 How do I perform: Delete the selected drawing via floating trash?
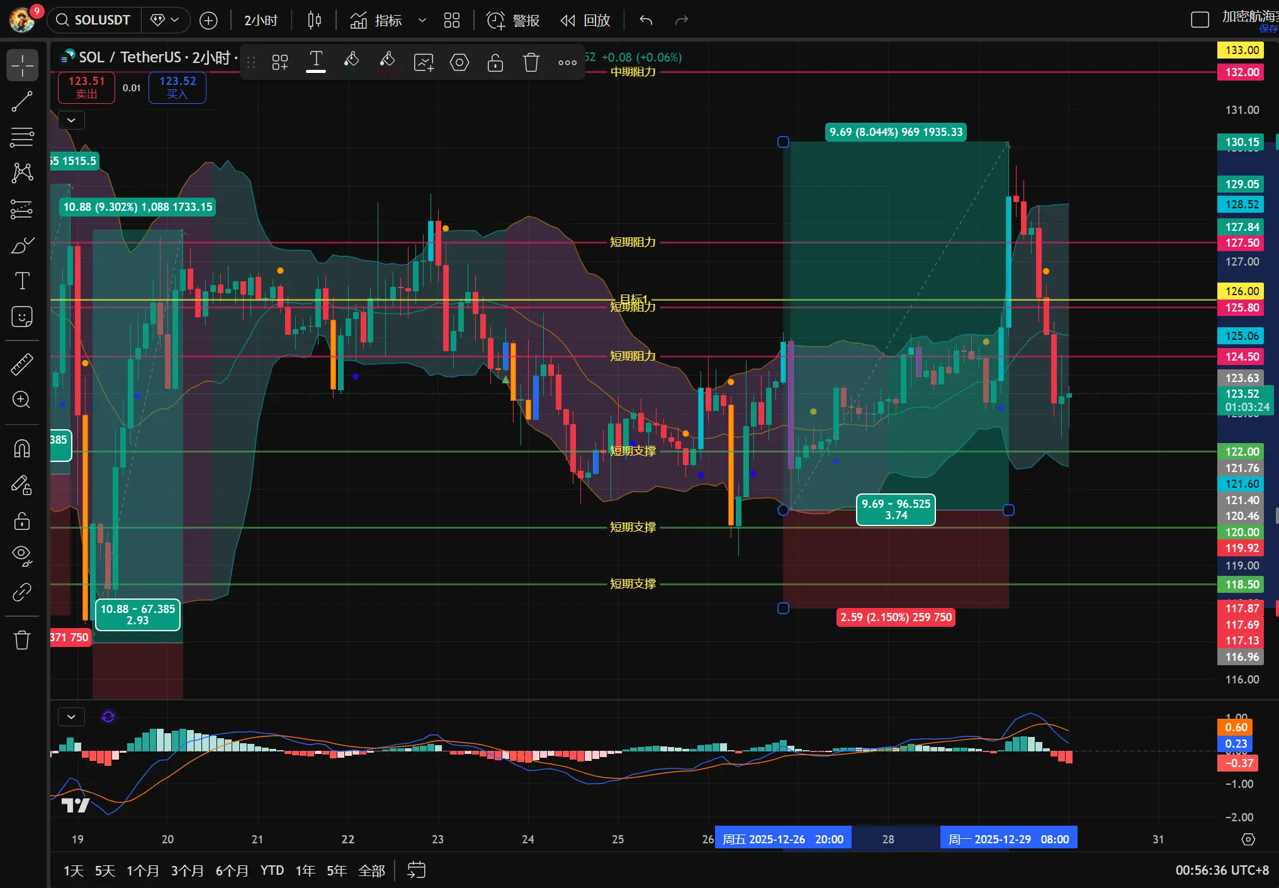point(531,62)
